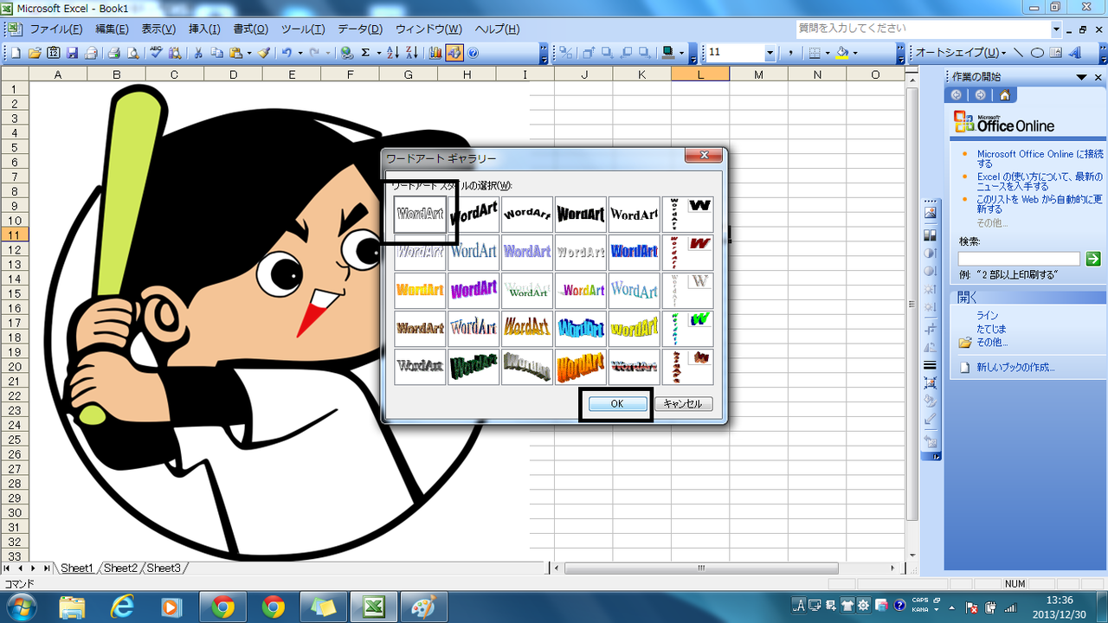Sort descending with Z-A icon
This screenshot has height=623, width=1108.
click(x=411, y=53)
